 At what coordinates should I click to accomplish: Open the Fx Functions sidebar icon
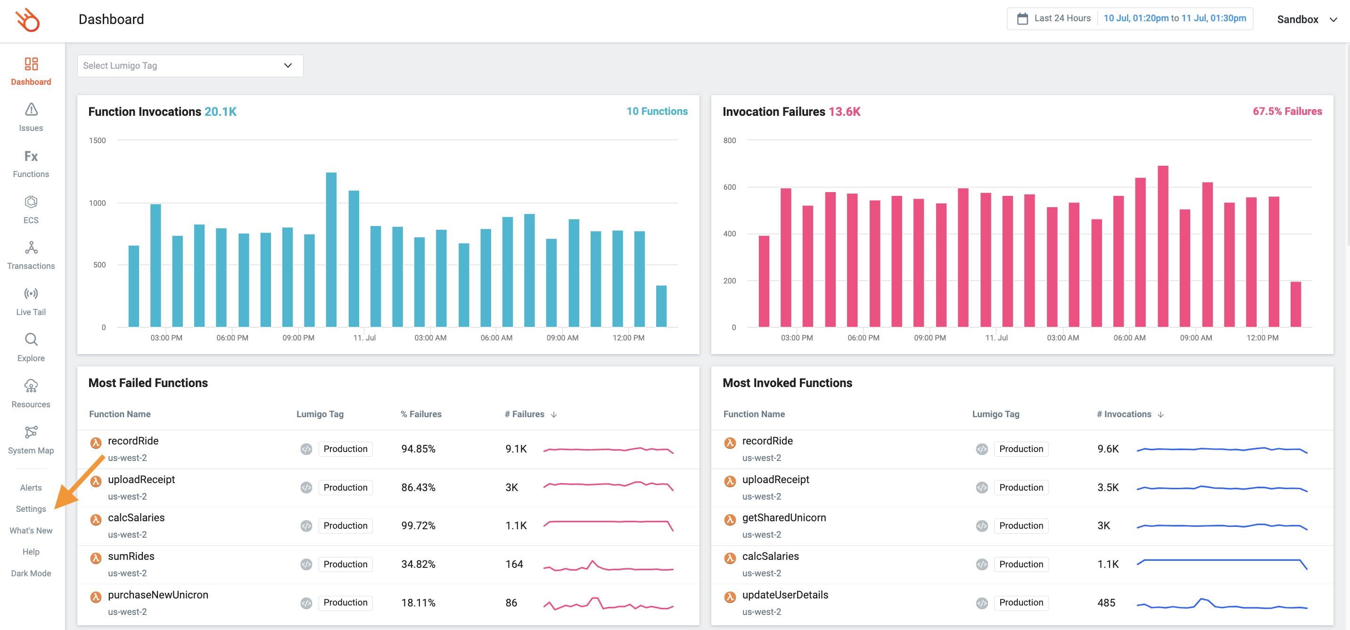(31, 156)
